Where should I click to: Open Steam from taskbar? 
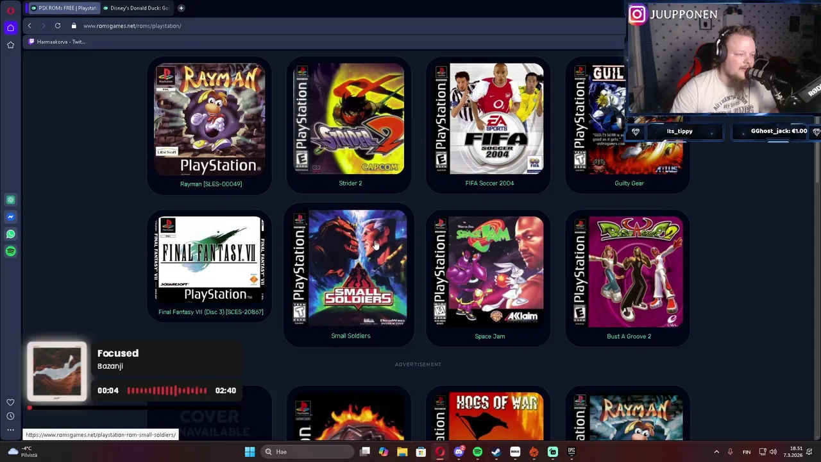[496, 452]
